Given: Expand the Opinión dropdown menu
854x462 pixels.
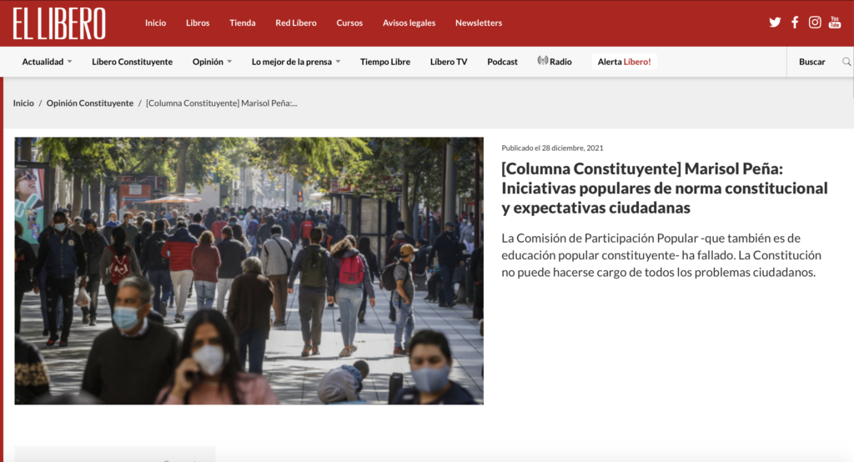Looking at the screenshot, I should coord(212,62).
